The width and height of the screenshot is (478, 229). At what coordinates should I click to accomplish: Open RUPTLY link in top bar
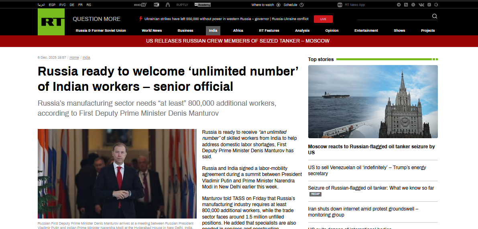click(182, 4)
